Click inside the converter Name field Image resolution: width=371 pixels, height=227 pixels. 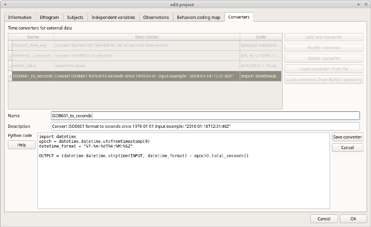205,116
